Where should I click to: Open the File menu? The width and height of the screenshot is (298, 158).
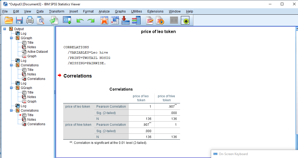pos(5,11)
